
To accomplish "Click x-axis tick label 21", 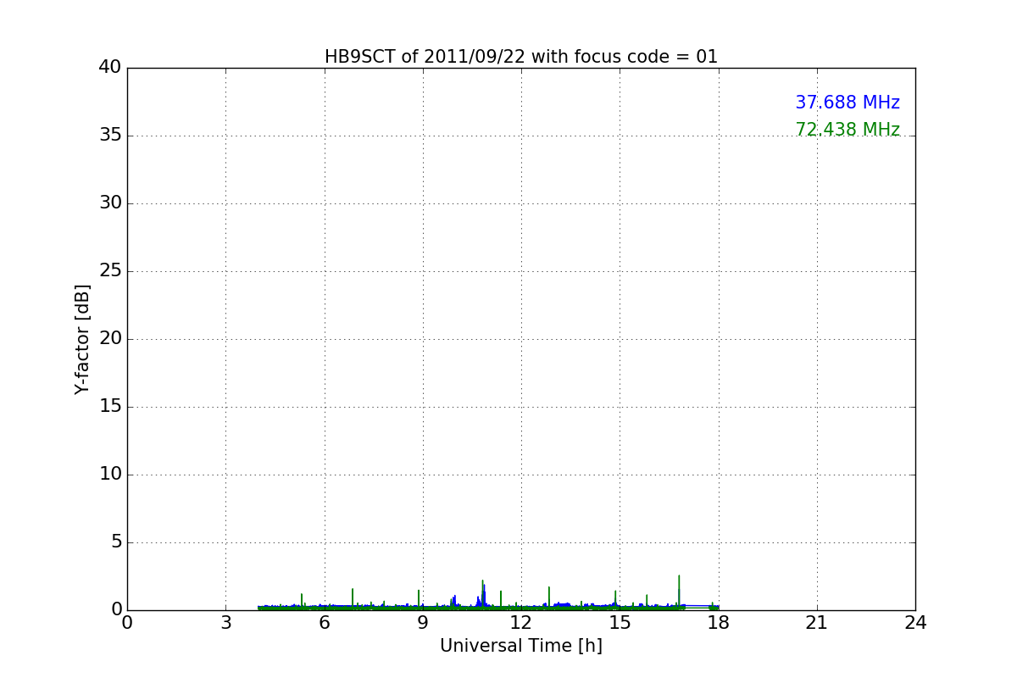I will pos(817,623).
